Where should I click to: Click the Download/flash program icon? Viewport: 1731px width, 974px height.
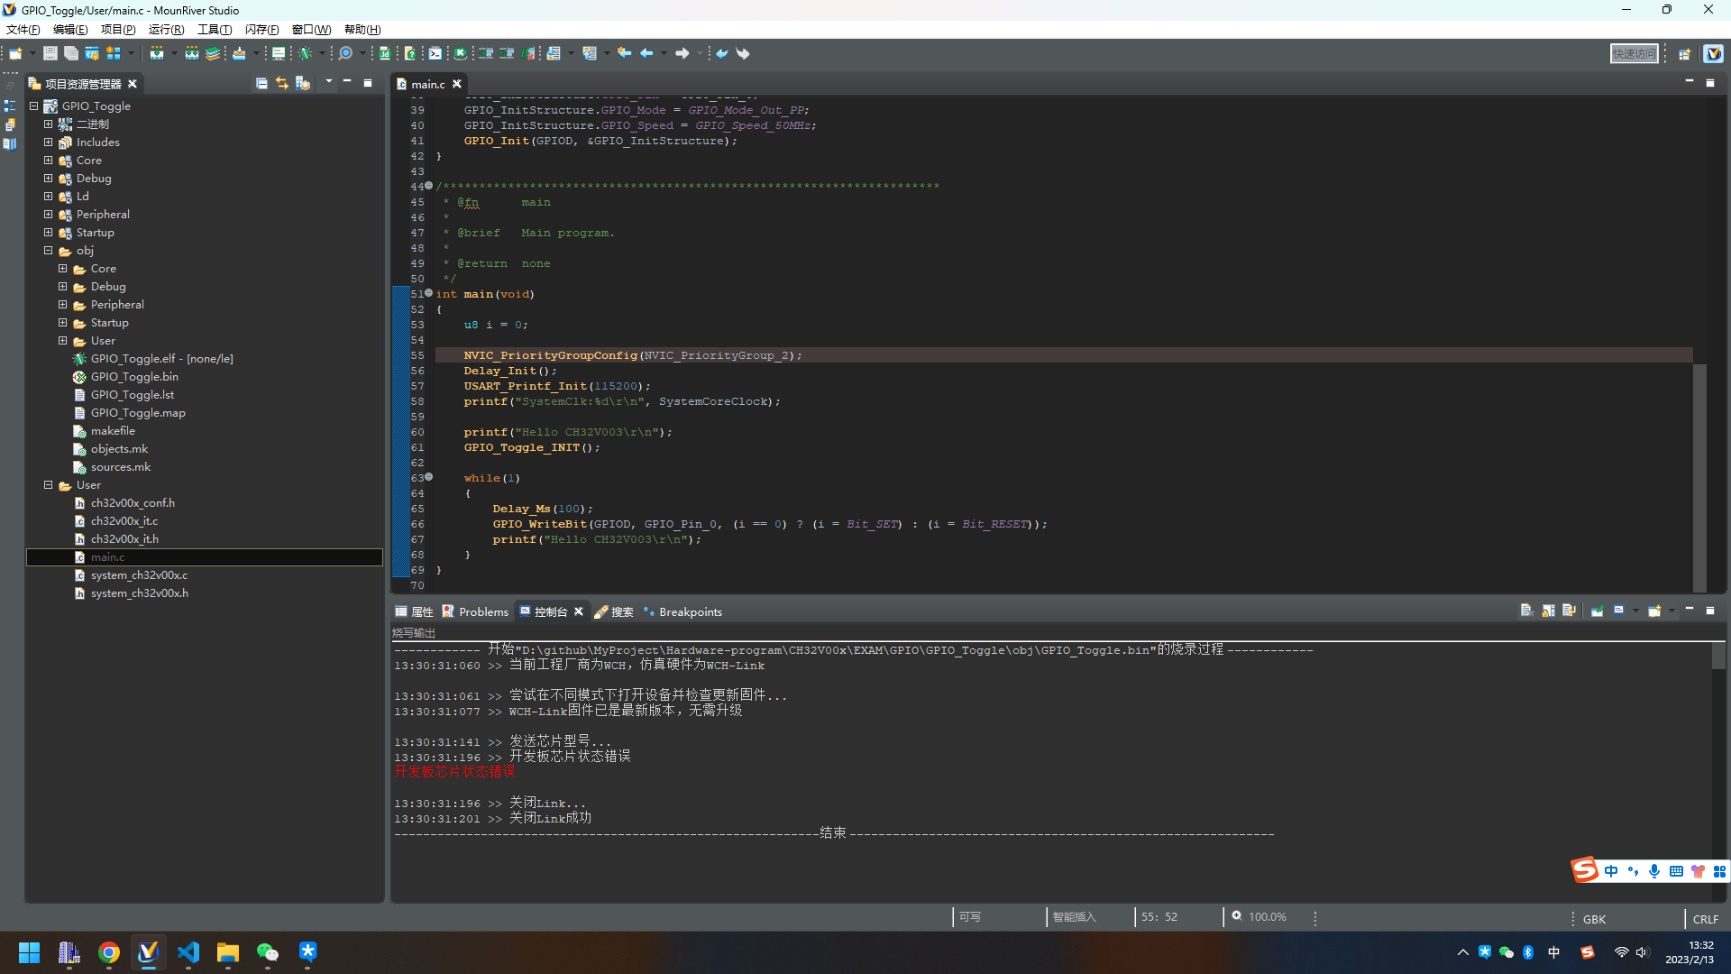239,53
